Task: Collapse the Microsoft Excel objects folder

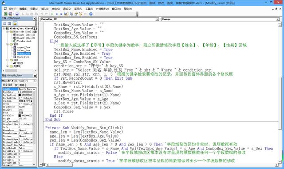Action: tap(8, 31)
